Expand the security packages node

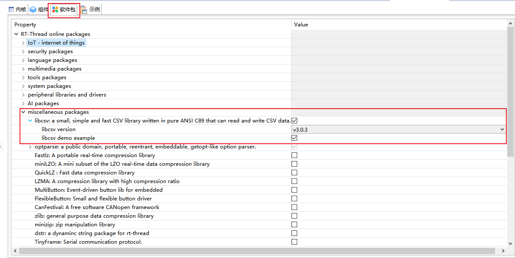pyautogui.click(x=23, y=51)
